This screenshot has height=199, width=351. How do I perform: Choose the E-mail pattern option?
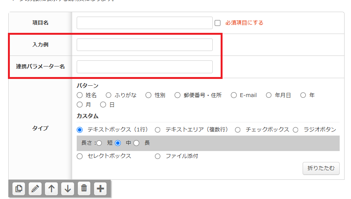point(234,95)
